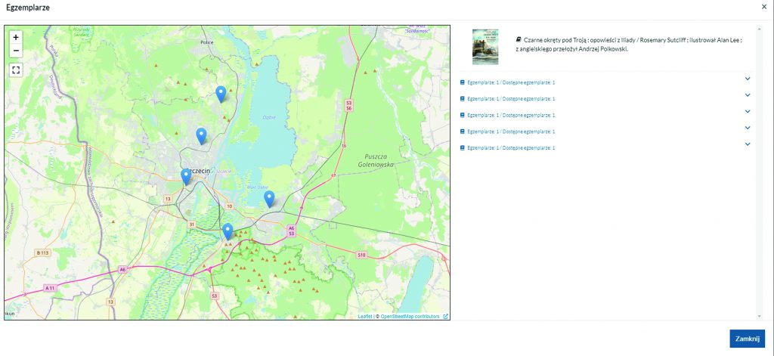The height and width of the screenshot is (356, 774).
Task: Select the southernmost blue map marker
Action: 228,231
